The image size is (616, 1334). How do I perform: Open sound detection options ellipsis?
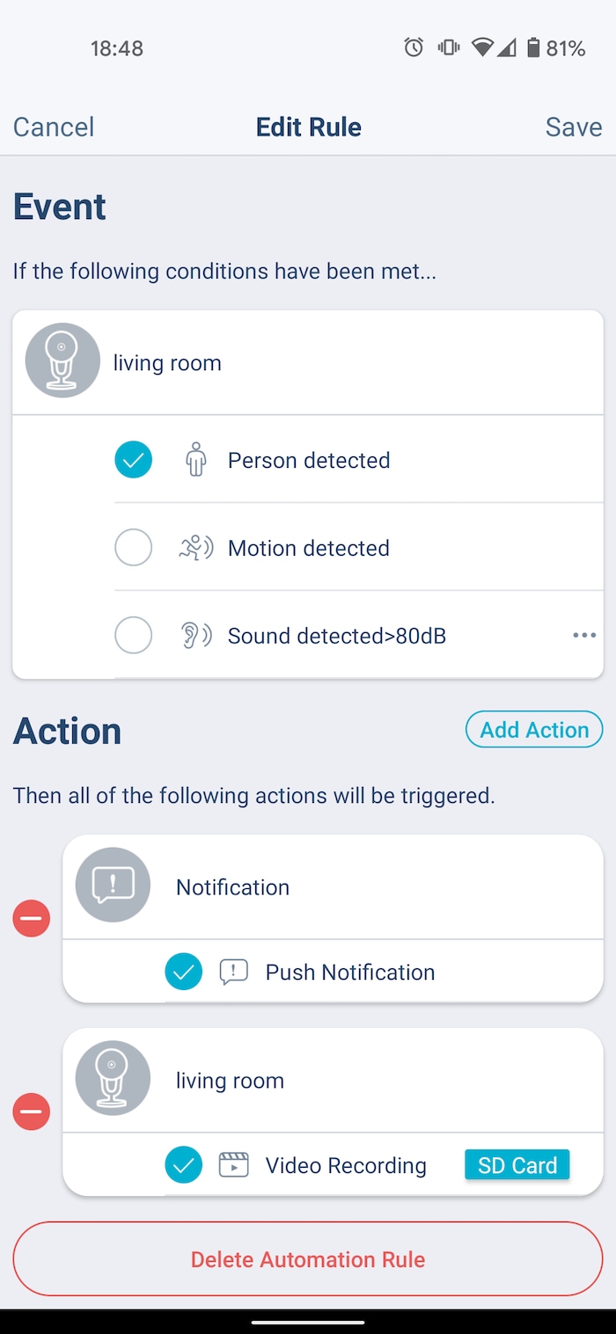tap(584, 636)
